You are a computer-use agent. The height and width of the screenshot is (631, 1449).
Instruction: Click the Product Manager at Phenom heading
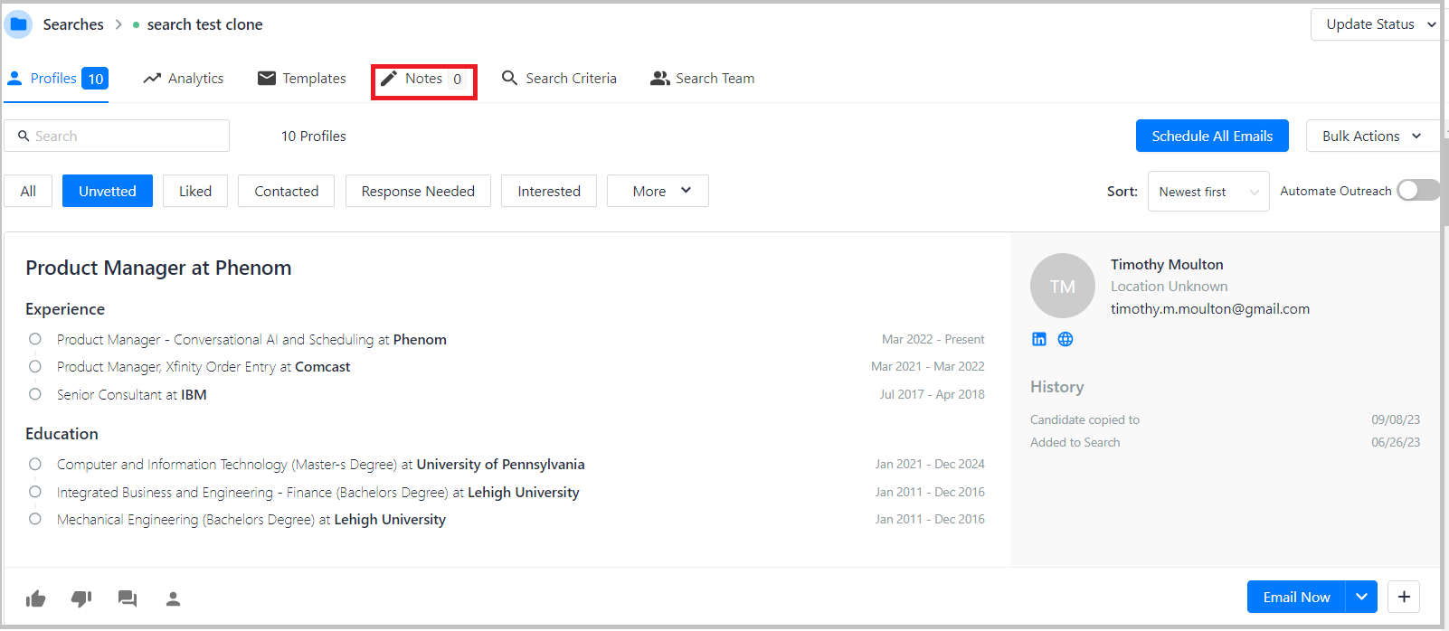coord(158,268)
